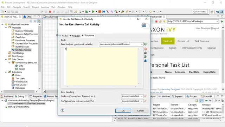Image resolution: width=225 pixels, height=127 pixels.
Task: Click the red Stop icon in main toolbar
Action: [x=50, y=12]
